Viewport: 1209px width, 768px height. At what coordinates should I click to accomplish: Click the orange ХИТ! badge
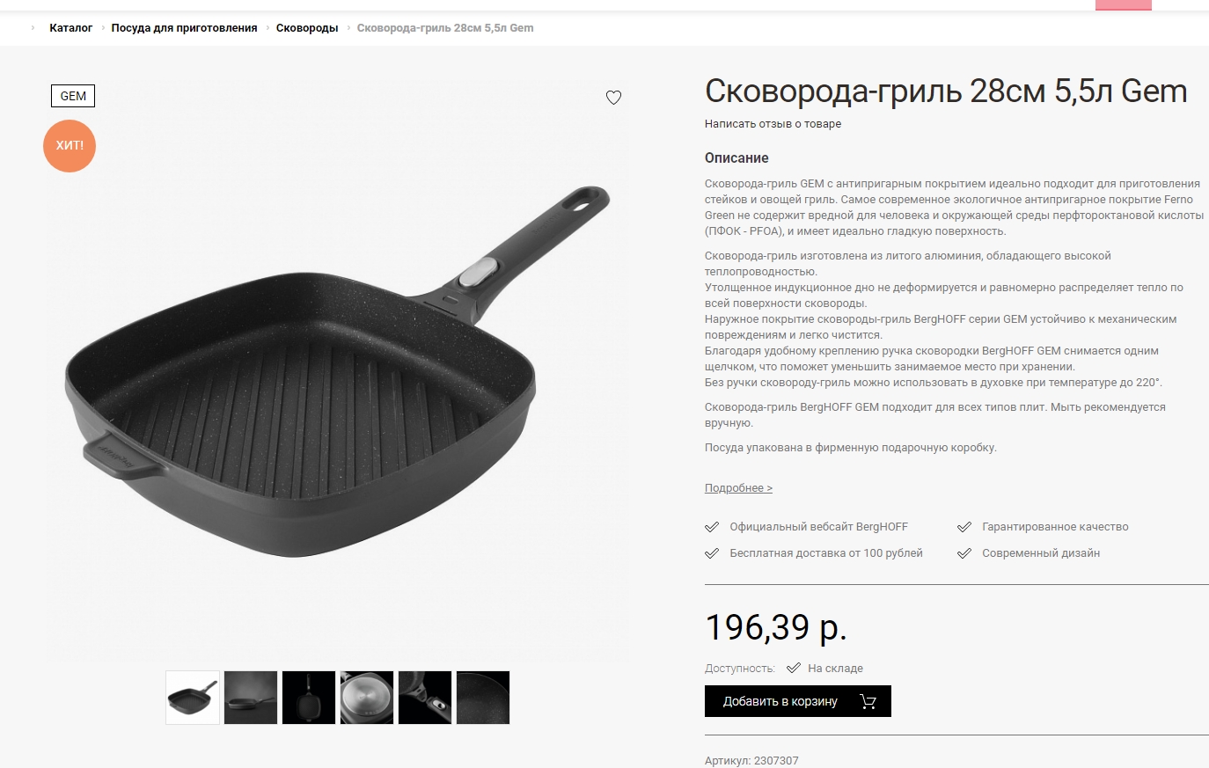(x=70, y=145)
